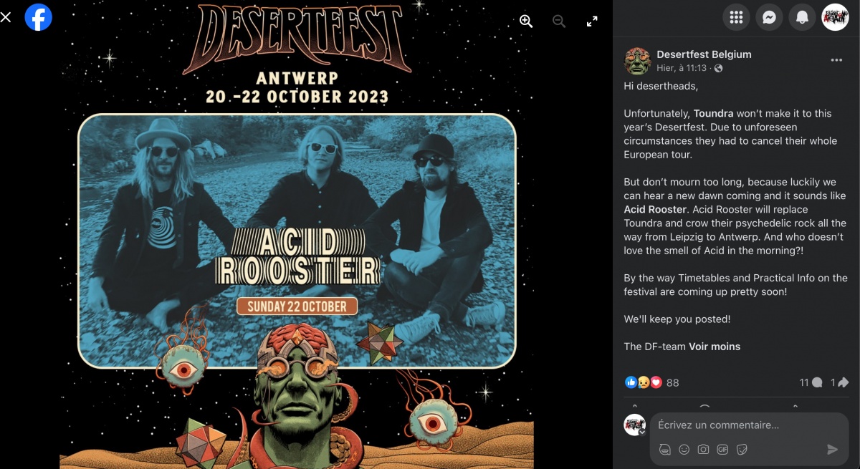
Task: Open the notifications bell
Action: (x=802, y=18)
